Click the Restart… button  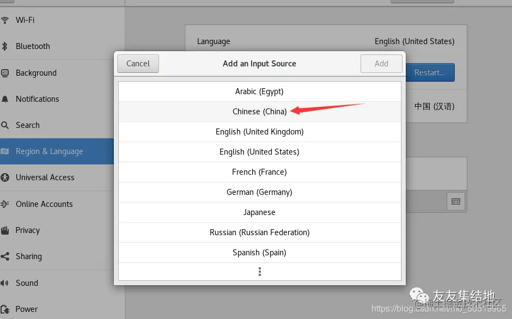click(430, 72)
